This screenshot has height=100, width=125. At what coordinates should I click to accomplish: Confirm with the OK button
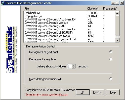pyautogui.click(x=83, y=92)
